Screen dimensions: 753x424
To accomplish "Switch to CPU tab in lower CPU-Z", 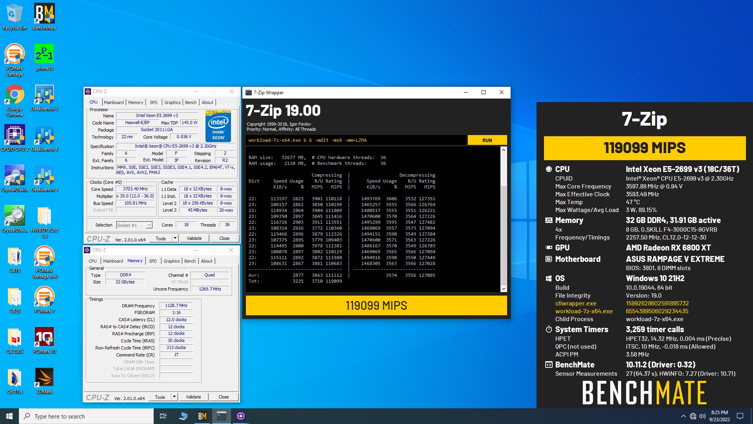I will click(93, 261).
